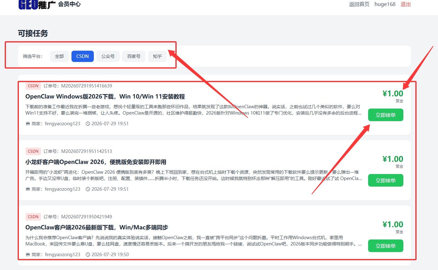Viewport: 438px width, 270px height.
Task: Open title 小龙虾客户端OpenClaw 2026，便携版免安装即开即用
Action: [96, 162]
